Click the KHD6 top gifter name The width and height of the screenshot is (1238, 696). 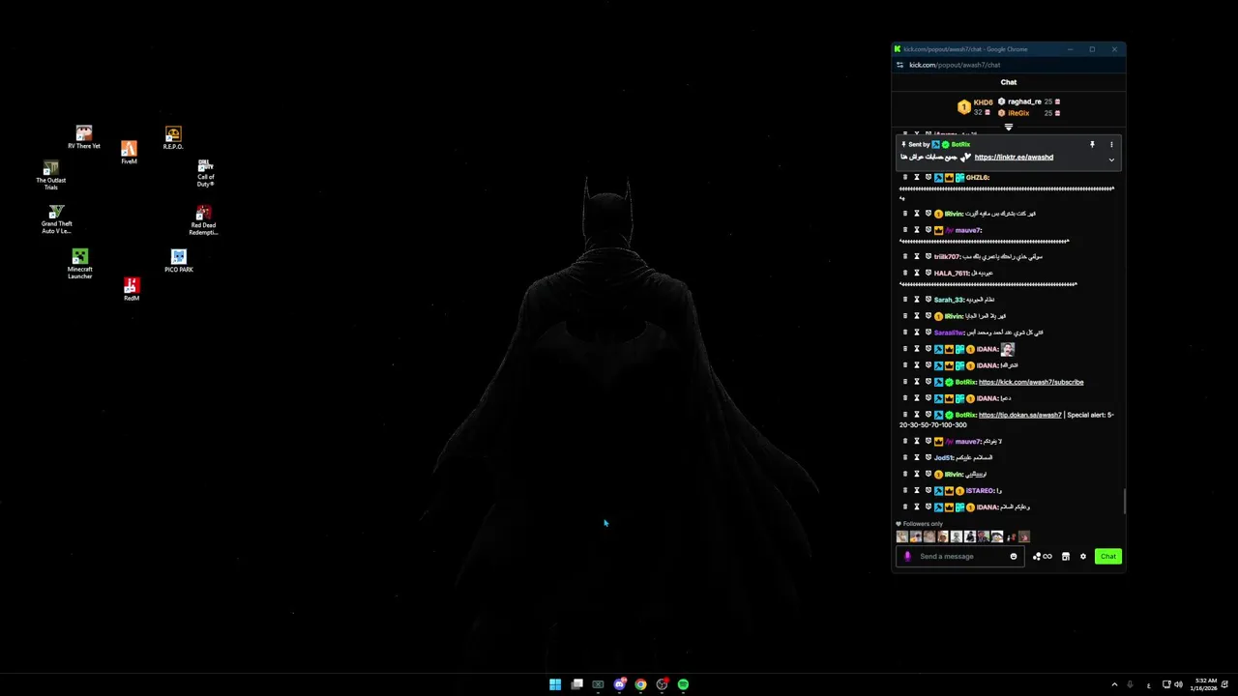tap(983, 102)
